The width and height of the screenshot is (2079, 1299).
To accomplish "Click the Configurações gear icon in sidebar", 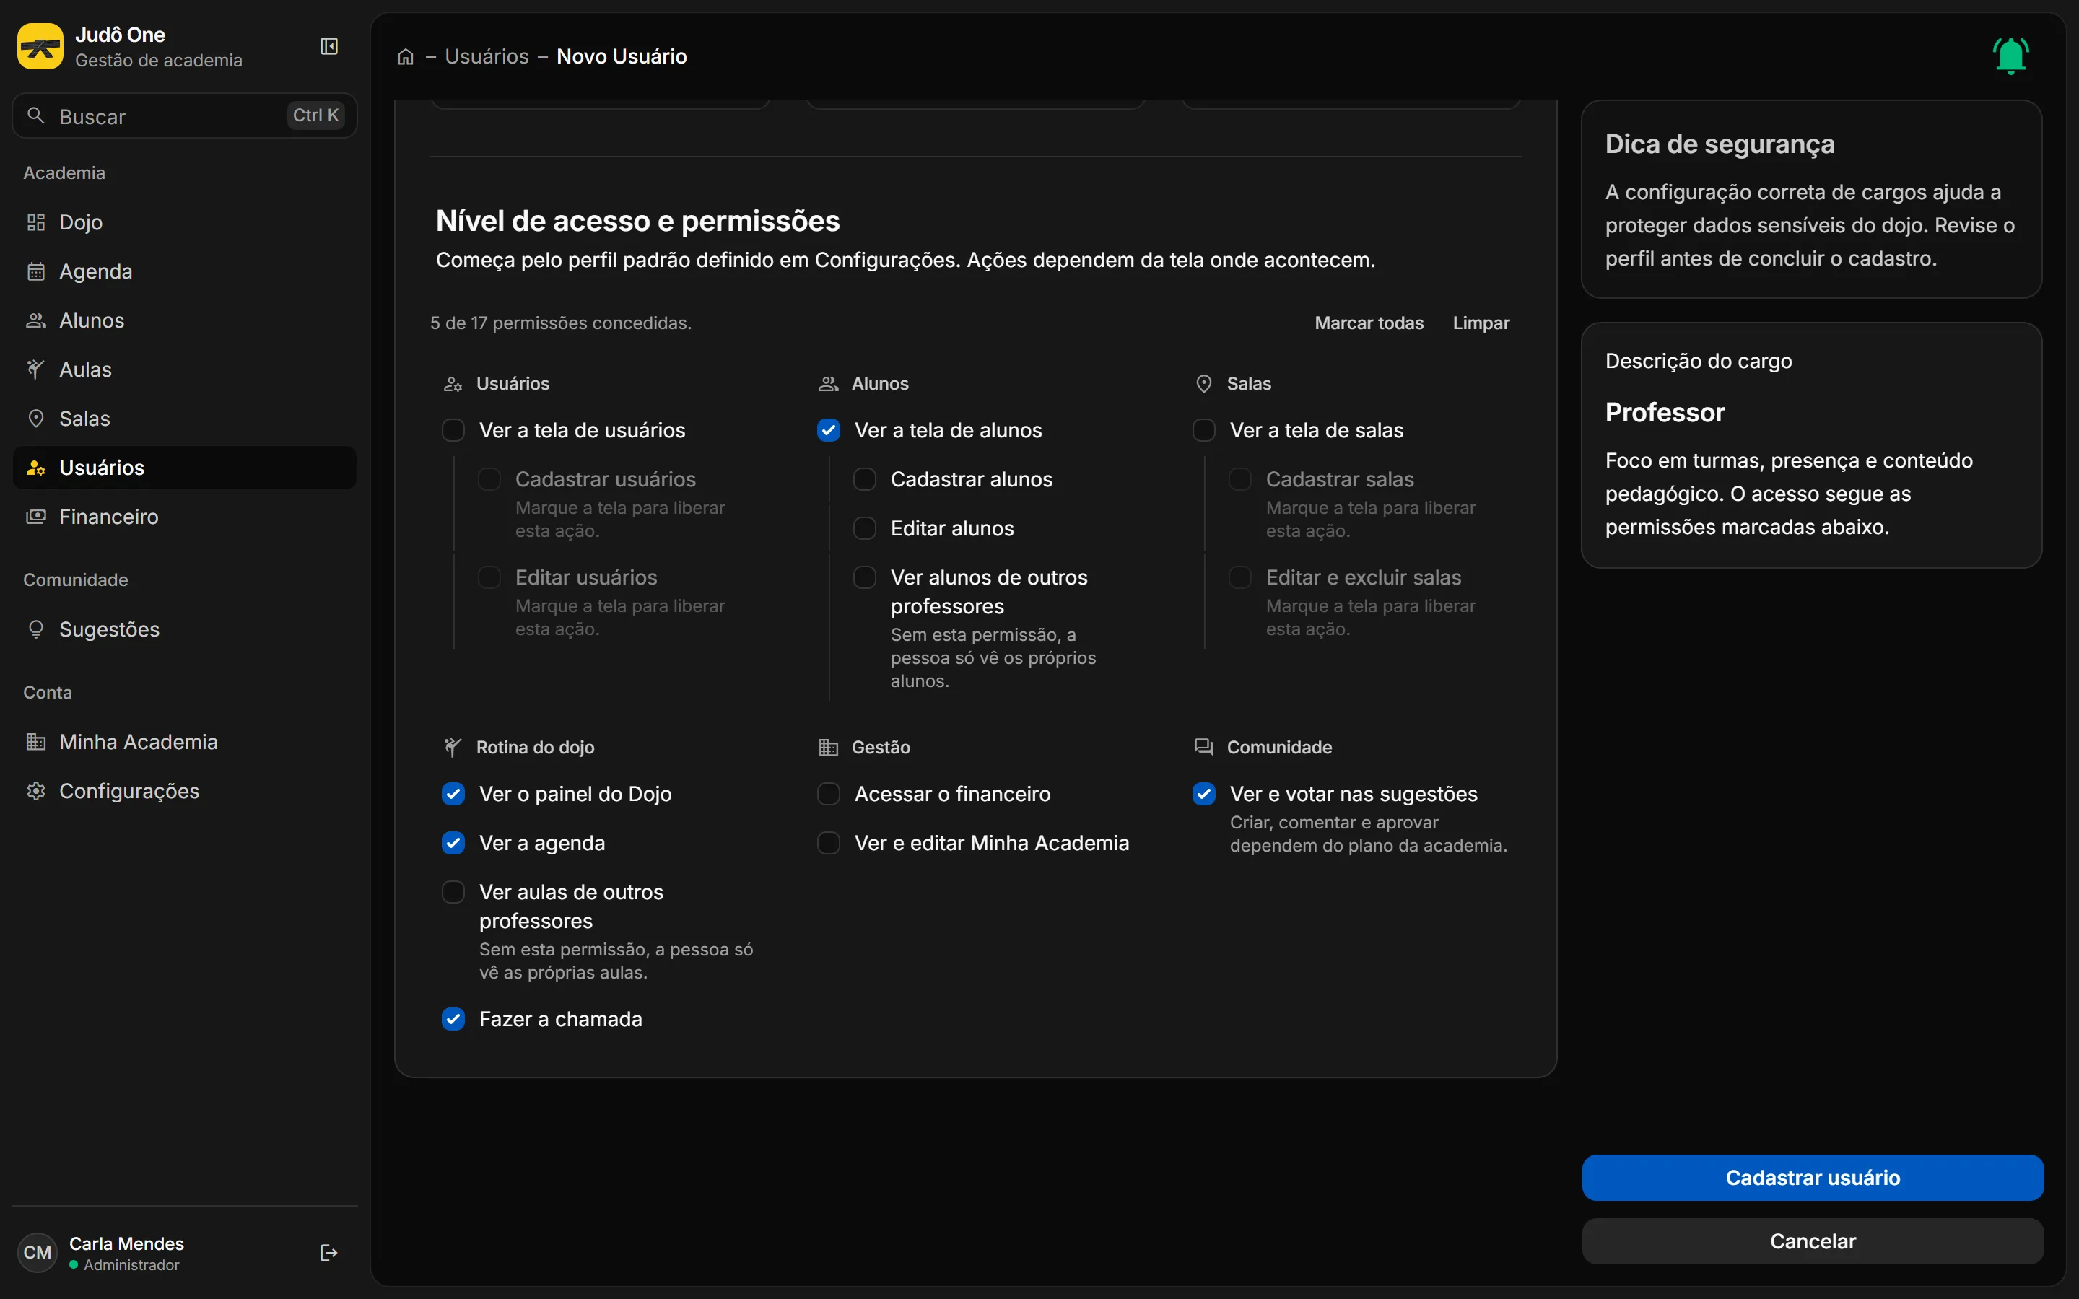I will coord(36,790).
